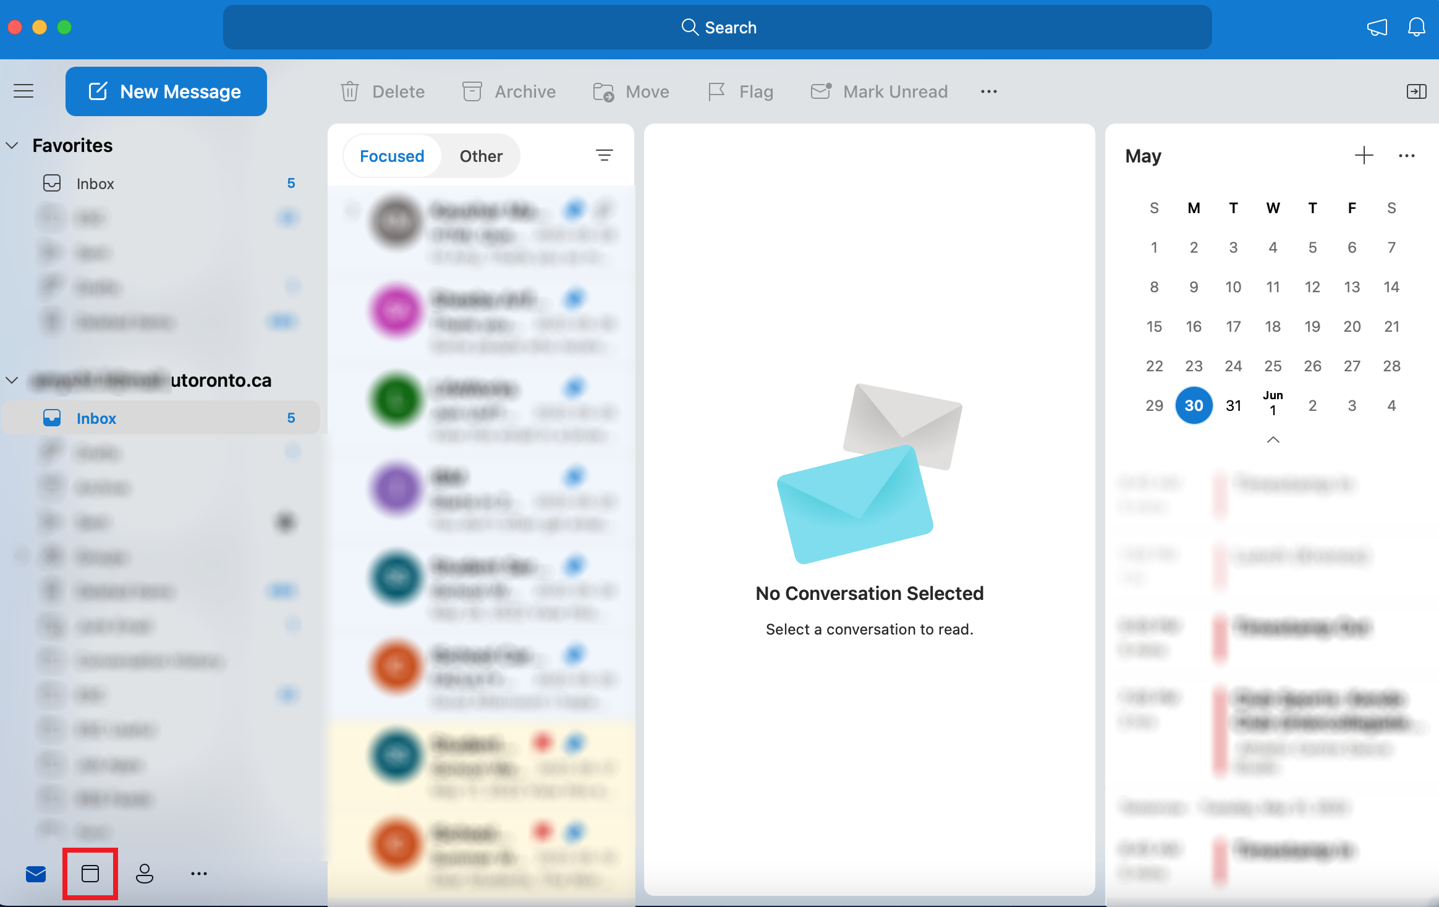Select May 30 on the calendar

[1192, 405]
